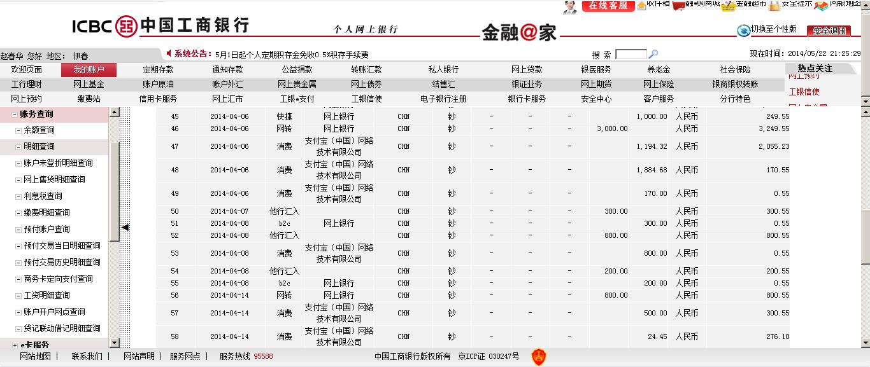The height and width of the screenshot is (367, 870).
Task: Open 商务卡定向支付查询 in the sidebar
Action: click(58, 279)
